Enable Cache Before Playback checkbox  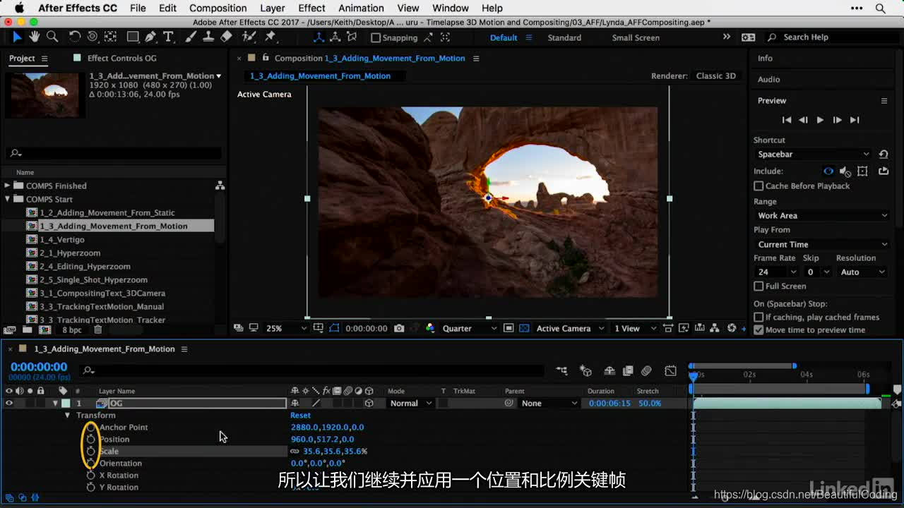click(x=759, y=186)
